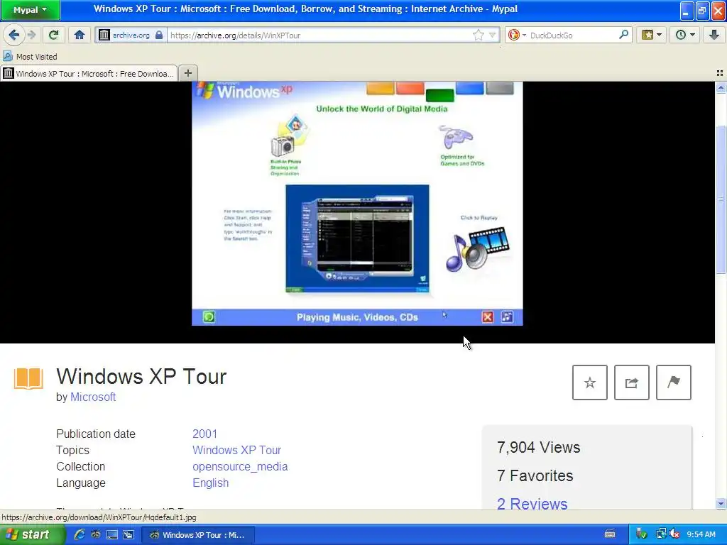This screenshot has width=727, height=545.
Task: Click the muted volume tray icon
Action: pos(674,534)
